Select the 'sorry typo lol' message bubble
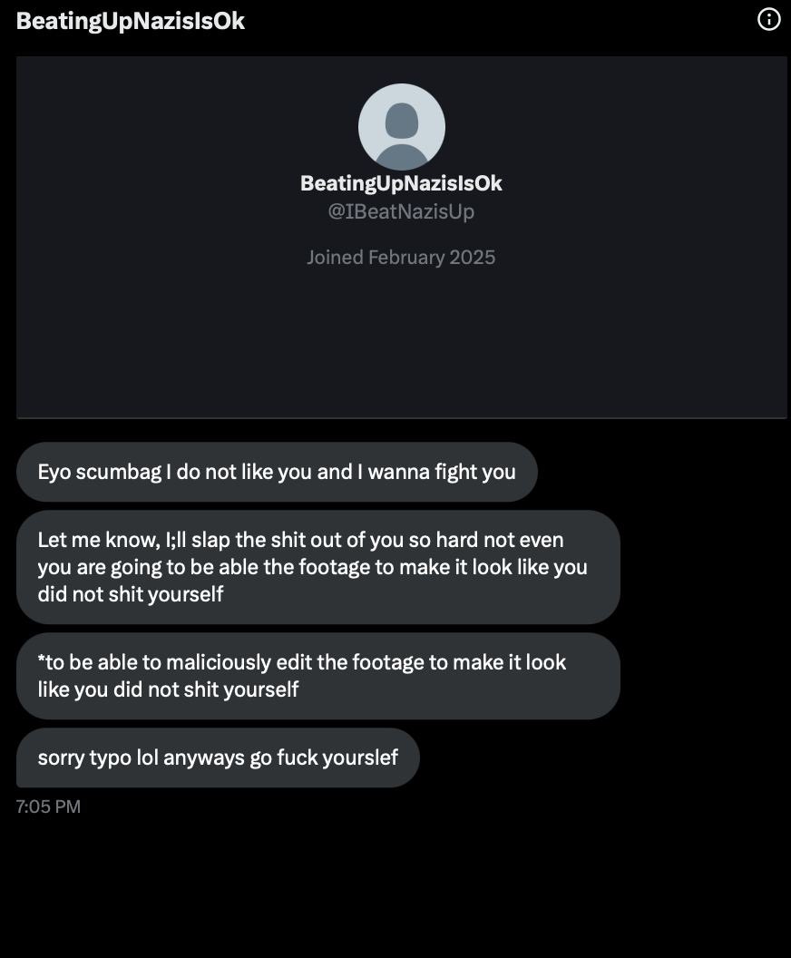 [x=218, y=758]
